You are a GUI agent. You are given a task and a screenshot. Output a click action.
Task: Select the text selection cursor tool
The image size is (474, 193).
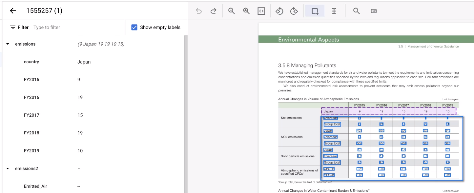(x=334, y=11)
